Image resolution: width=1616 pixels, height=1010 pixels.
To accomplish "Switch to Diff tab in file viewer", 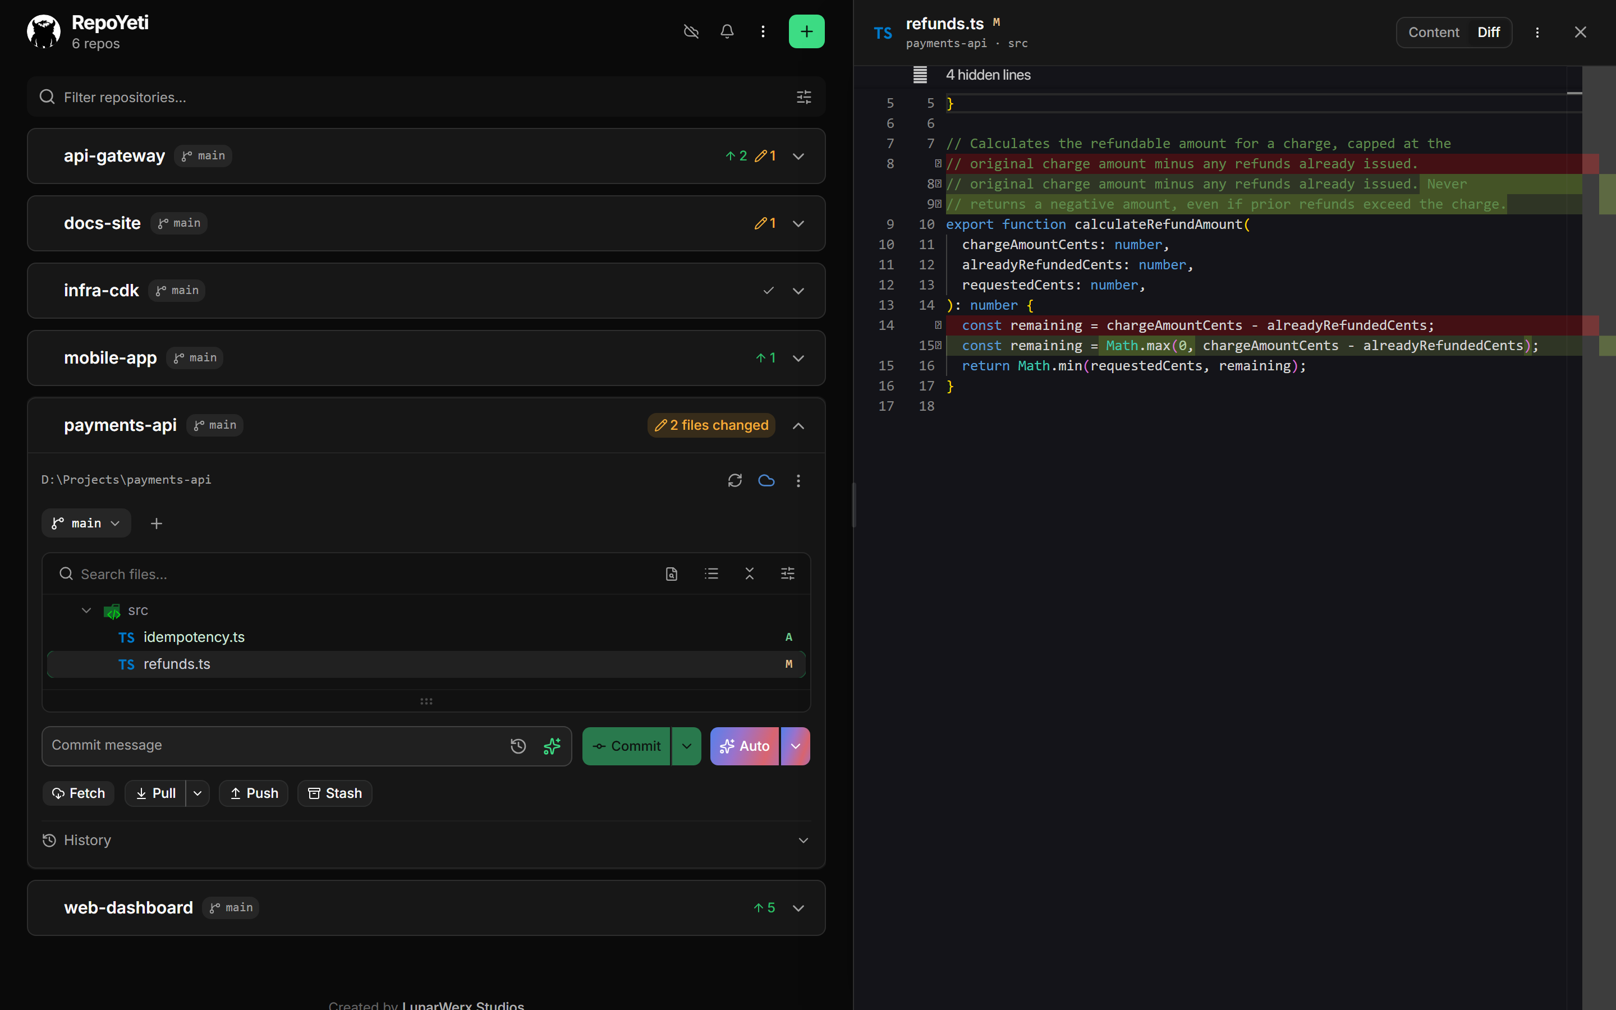I will [1489, 32].
